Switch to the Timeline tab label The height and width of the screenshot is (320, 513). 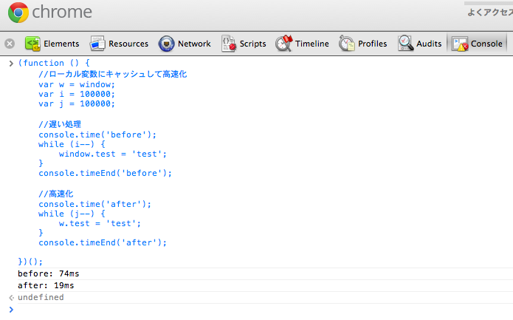[312, 44]
